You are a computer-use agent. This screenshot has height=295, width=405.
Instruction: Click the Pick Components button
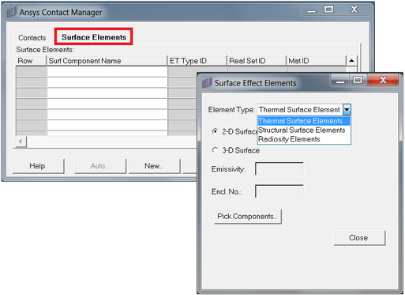pyautogui.click(x=248, y=217)
